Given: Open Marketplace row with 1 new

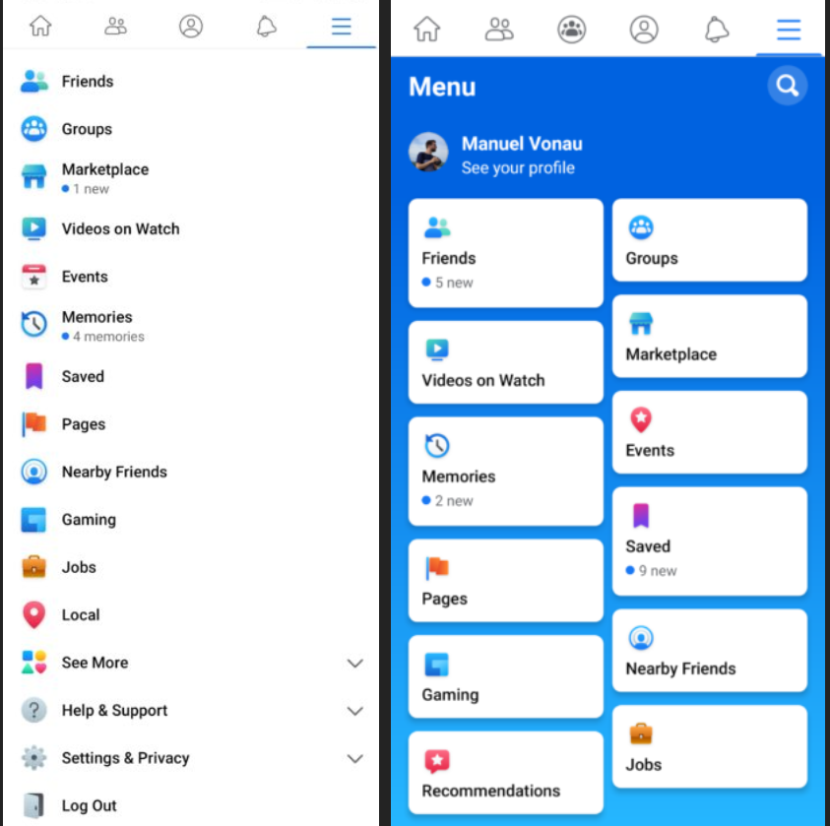Looking at the screenshot, I should click(x=191, y=178).
